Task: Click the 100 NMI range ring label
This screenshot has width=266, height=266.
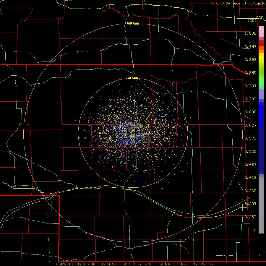Action: pyautogui.click(x=133, y=23)
